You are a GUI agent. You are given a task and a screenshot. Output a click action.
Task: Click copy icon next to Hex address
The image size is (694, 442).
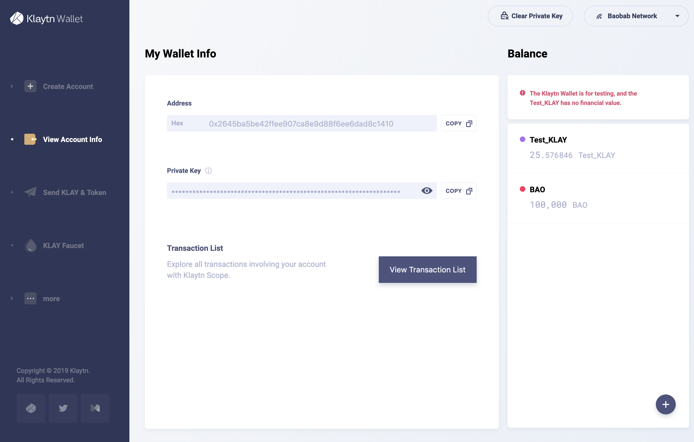[469, 123]
